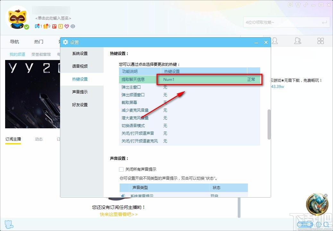Click the 开播 button at bottom right
The width and height of the screenshot is (333, 231).
pos(305,224)
